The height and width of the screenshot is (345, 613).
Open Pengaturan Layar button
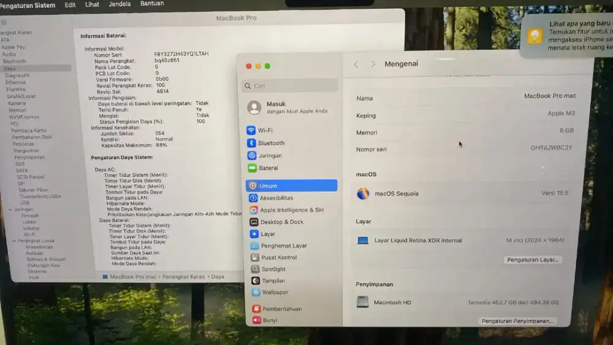coord(533,260)
